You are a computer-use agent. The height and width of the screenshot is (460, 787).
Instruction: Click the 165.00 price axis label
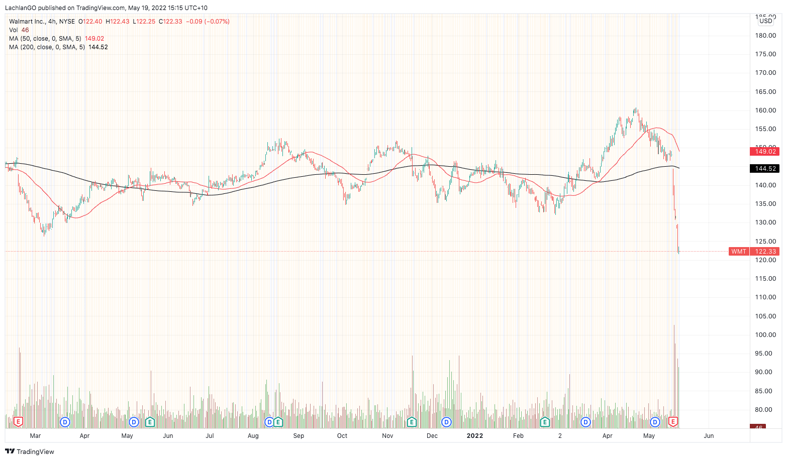[x=766, y=92]
